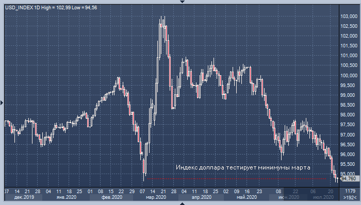Click the мар.2020 month label
The image size is (361, 205).
click(x=156, y=197)
